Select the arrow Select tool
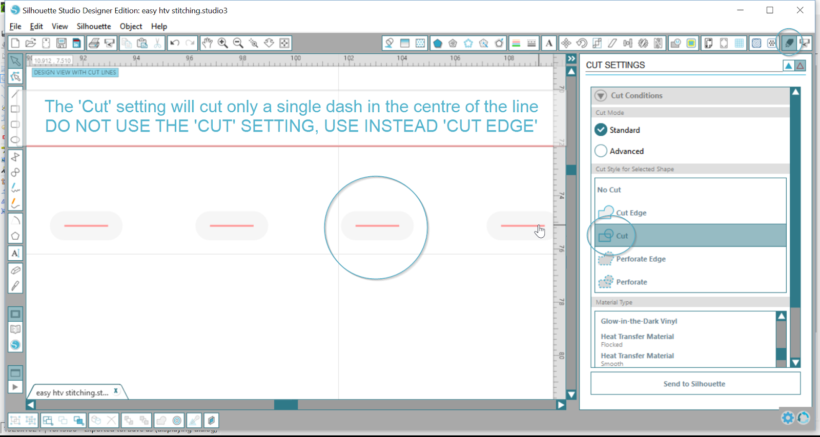This screenshot has width=820, height=437. click(15, 61)
